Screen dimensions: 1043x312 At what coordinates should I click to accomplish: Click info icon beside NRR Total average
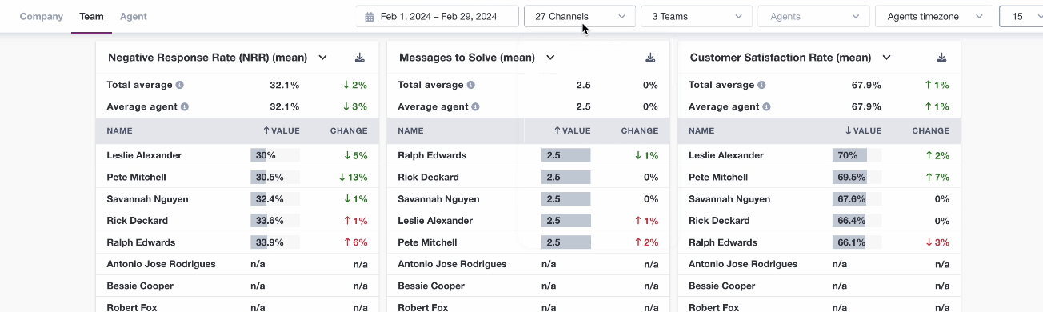179,85
